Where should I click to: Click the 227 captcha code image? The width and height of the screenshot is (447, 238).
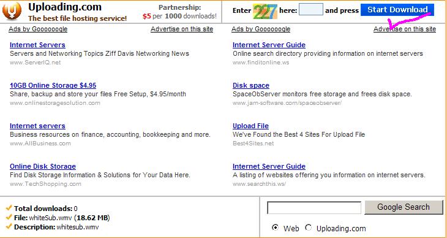tap(265, 11)
